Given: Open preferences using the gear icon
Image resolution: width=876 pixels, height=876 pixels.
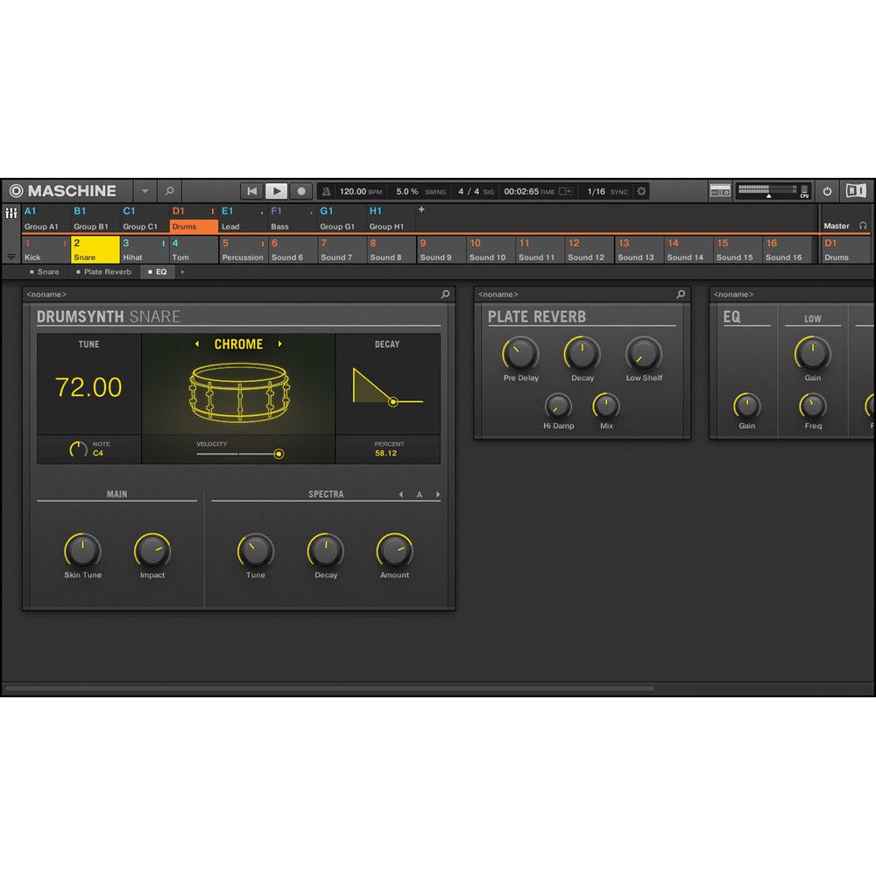Looking at the screenshot, I should pyautogui.click(x=642, y=191).
